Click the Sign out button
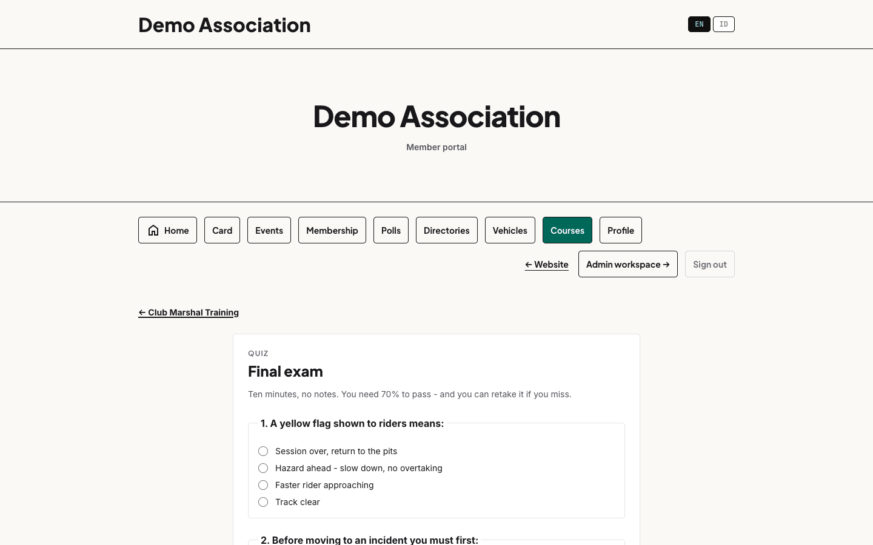 click(710, 264)
